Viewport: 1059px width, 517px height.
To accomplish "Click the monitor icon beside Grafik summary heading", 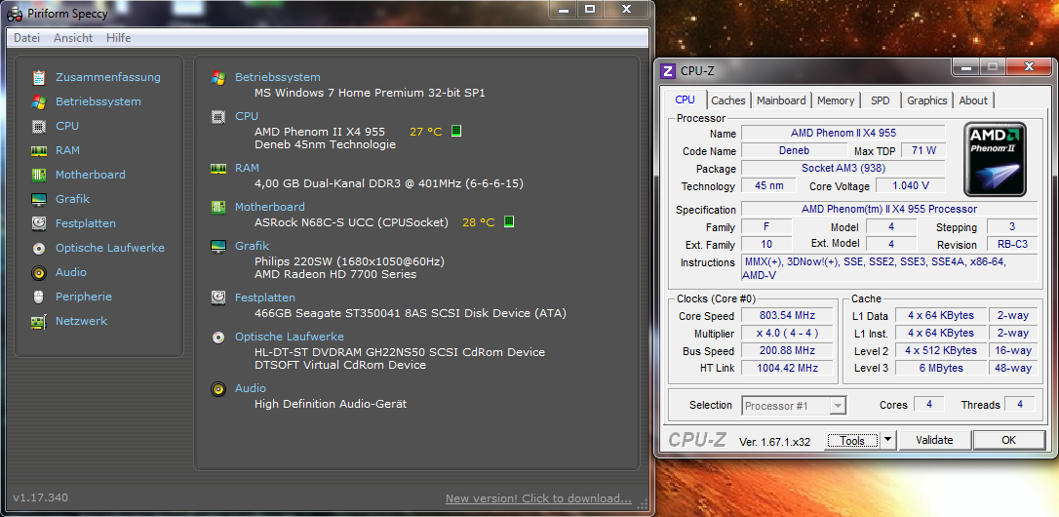I will coord(218,246).
